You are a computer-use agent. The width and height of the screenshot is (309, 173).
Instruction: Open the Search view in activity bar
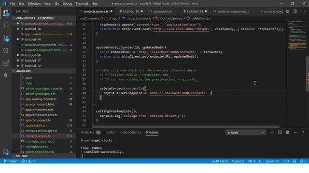6,25
